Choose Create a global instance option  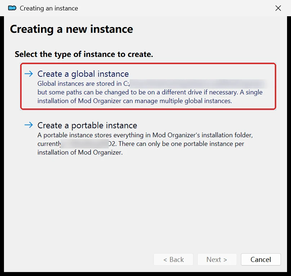coord(148,86)
